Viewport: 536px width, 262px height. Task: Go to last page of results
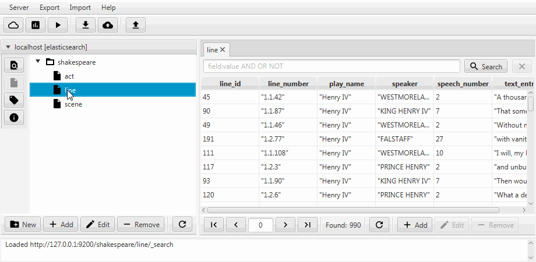click(x=308, y=225)
